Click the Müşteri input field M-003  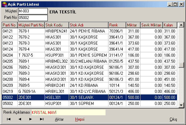click(33, 11)
